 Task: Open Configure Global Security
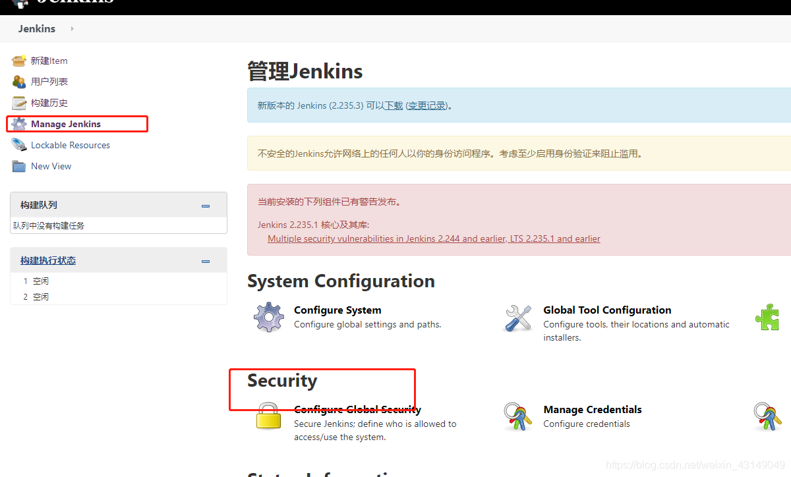point(357,409)
